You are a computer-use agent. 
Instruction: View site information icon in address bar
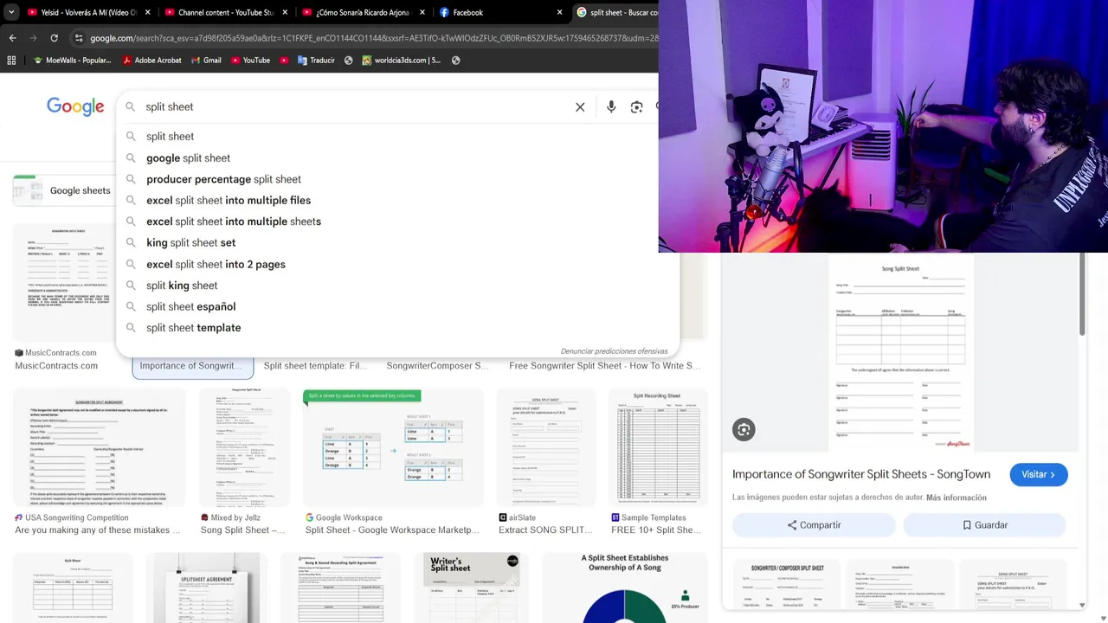[x=79, y=38]
